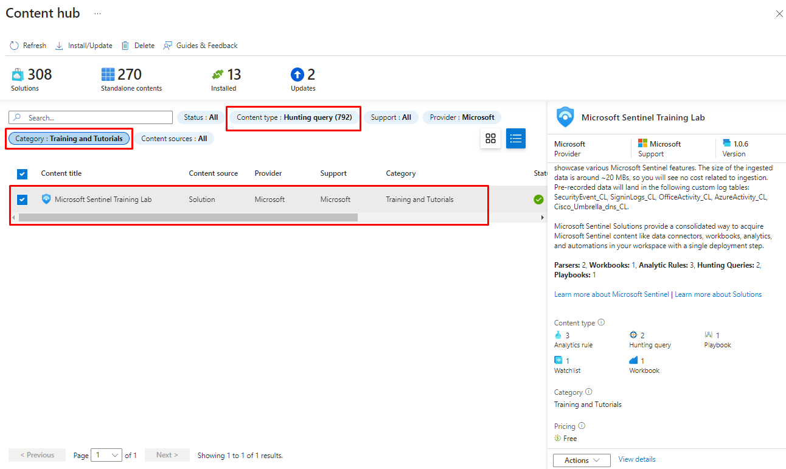Sort by the Content title column
This screenshot has height=469, width=786.
[x=61, y=173]
